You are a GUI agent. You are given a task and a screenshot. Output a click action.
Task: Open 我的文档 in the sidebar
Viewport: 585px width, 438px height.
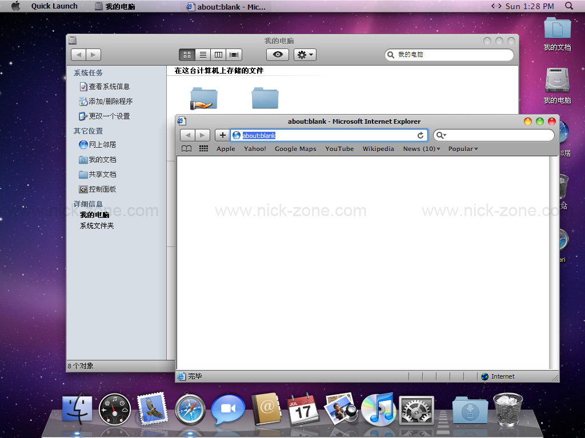[x=98, y=160]
